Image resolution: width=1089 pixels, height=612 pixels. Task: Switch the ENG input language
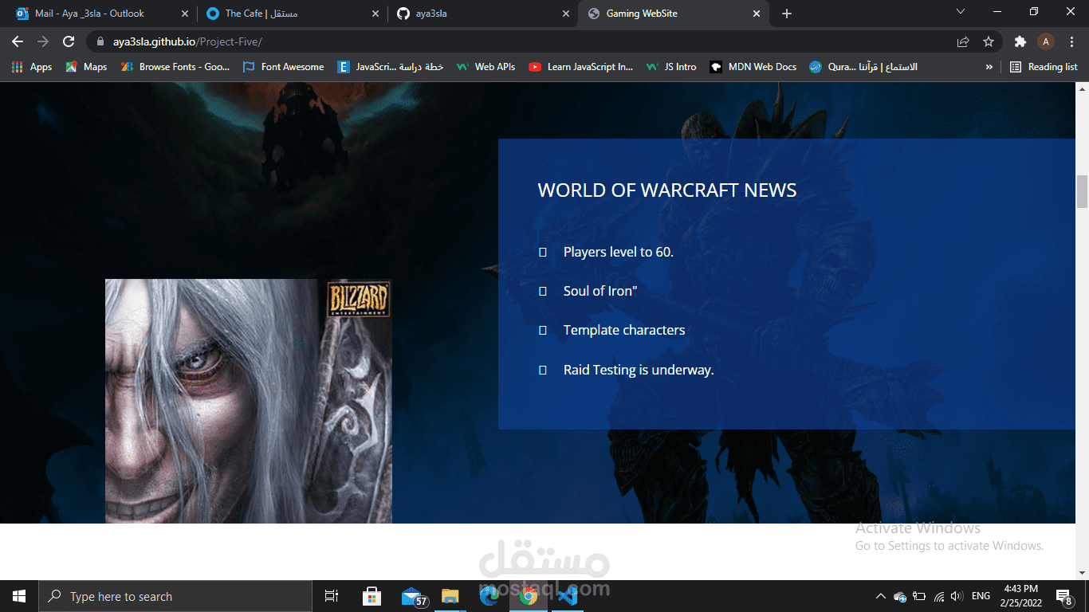981,596
